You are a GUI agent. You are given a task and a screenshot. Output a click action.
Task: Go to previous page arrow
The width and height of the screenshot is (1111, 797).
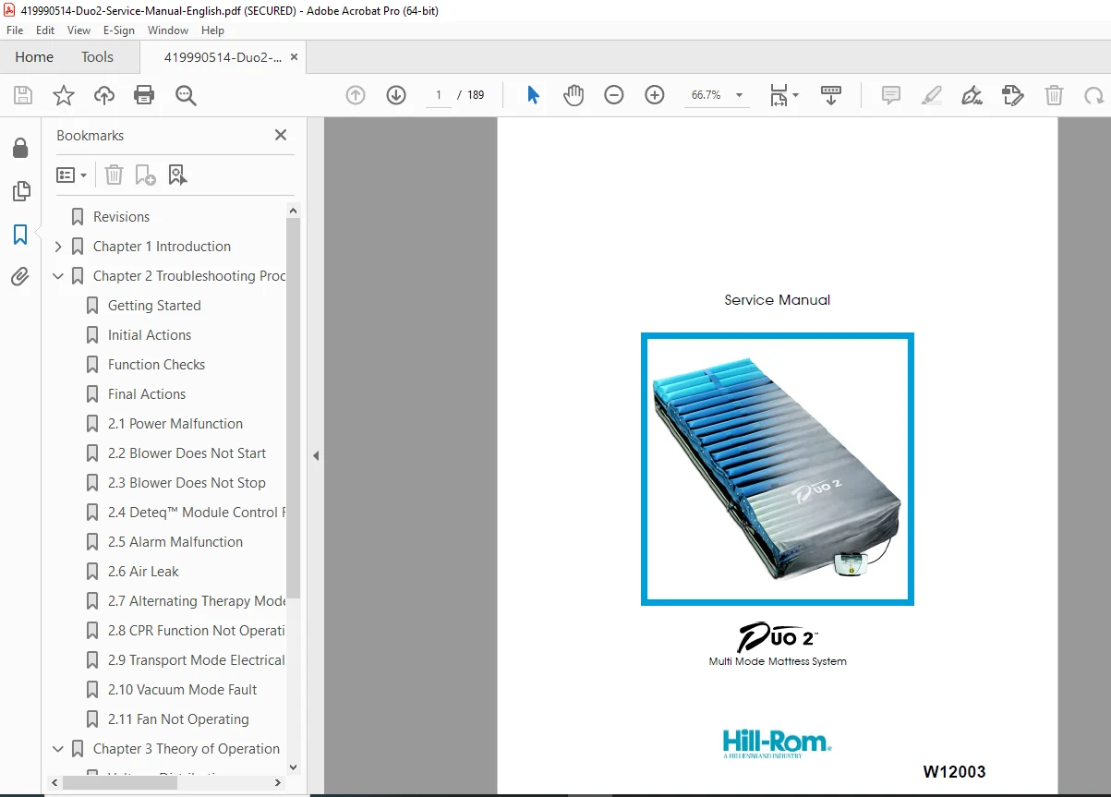tap(356, 95)
